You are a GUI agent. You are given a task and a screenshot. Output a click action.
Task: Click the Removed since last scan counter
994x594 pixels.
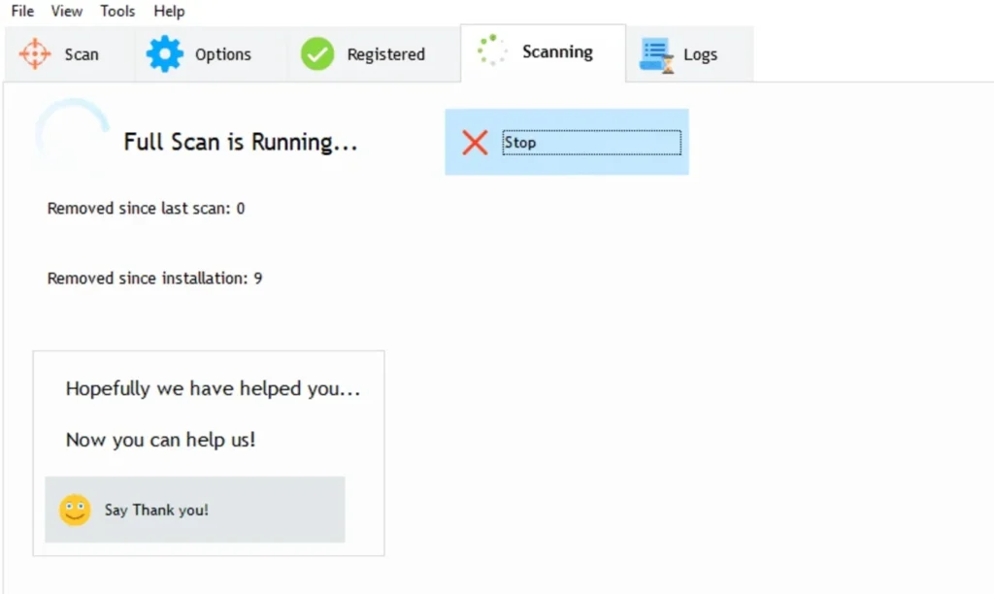(x=146, y=209)
